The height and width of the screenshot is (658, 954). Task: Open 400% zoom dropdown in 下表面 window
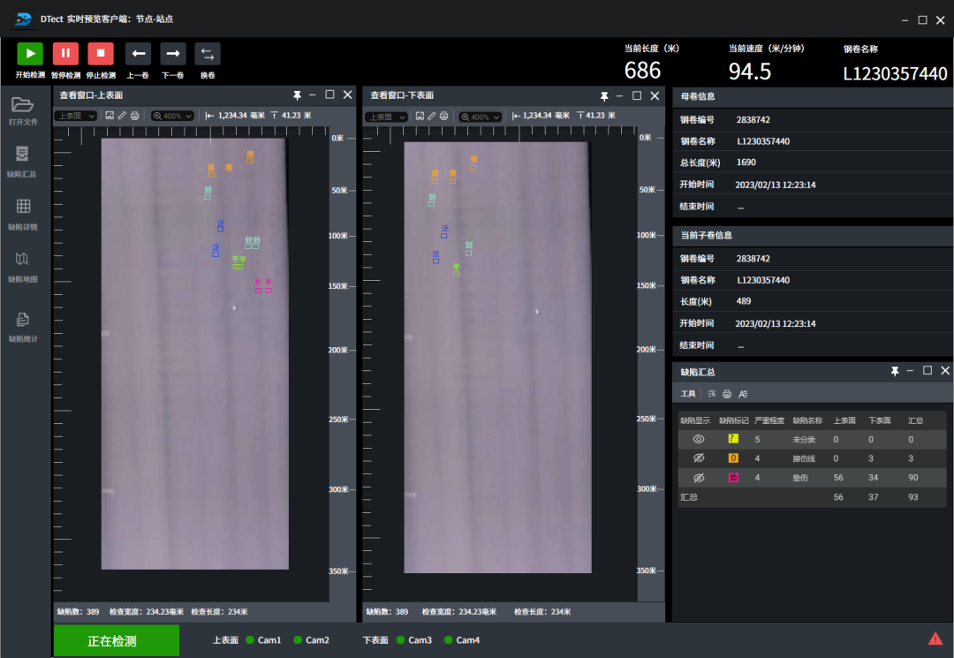point(481,117)
